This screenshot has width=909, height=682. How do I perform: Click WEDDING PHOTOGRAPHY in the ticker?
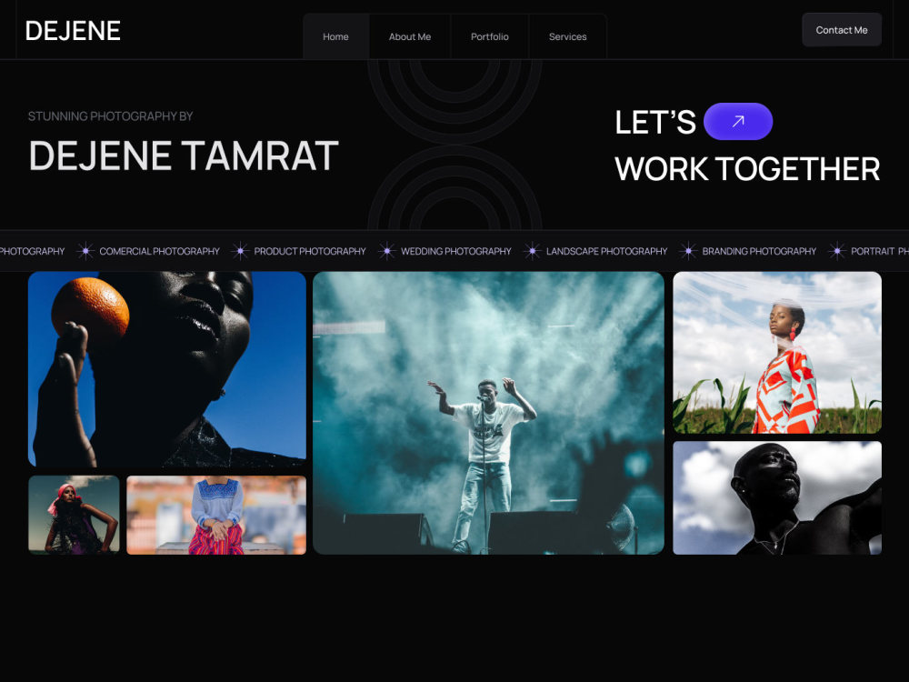[456, 251]
